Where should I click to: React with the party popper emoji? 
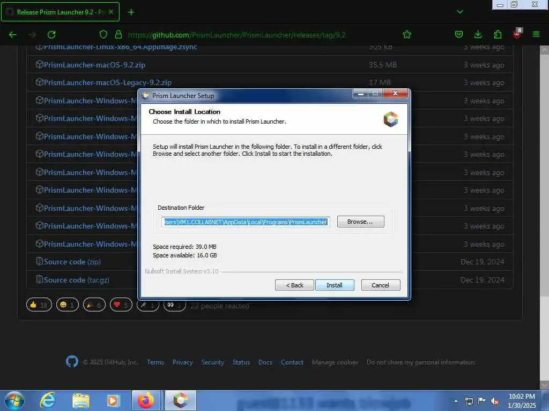94,305
